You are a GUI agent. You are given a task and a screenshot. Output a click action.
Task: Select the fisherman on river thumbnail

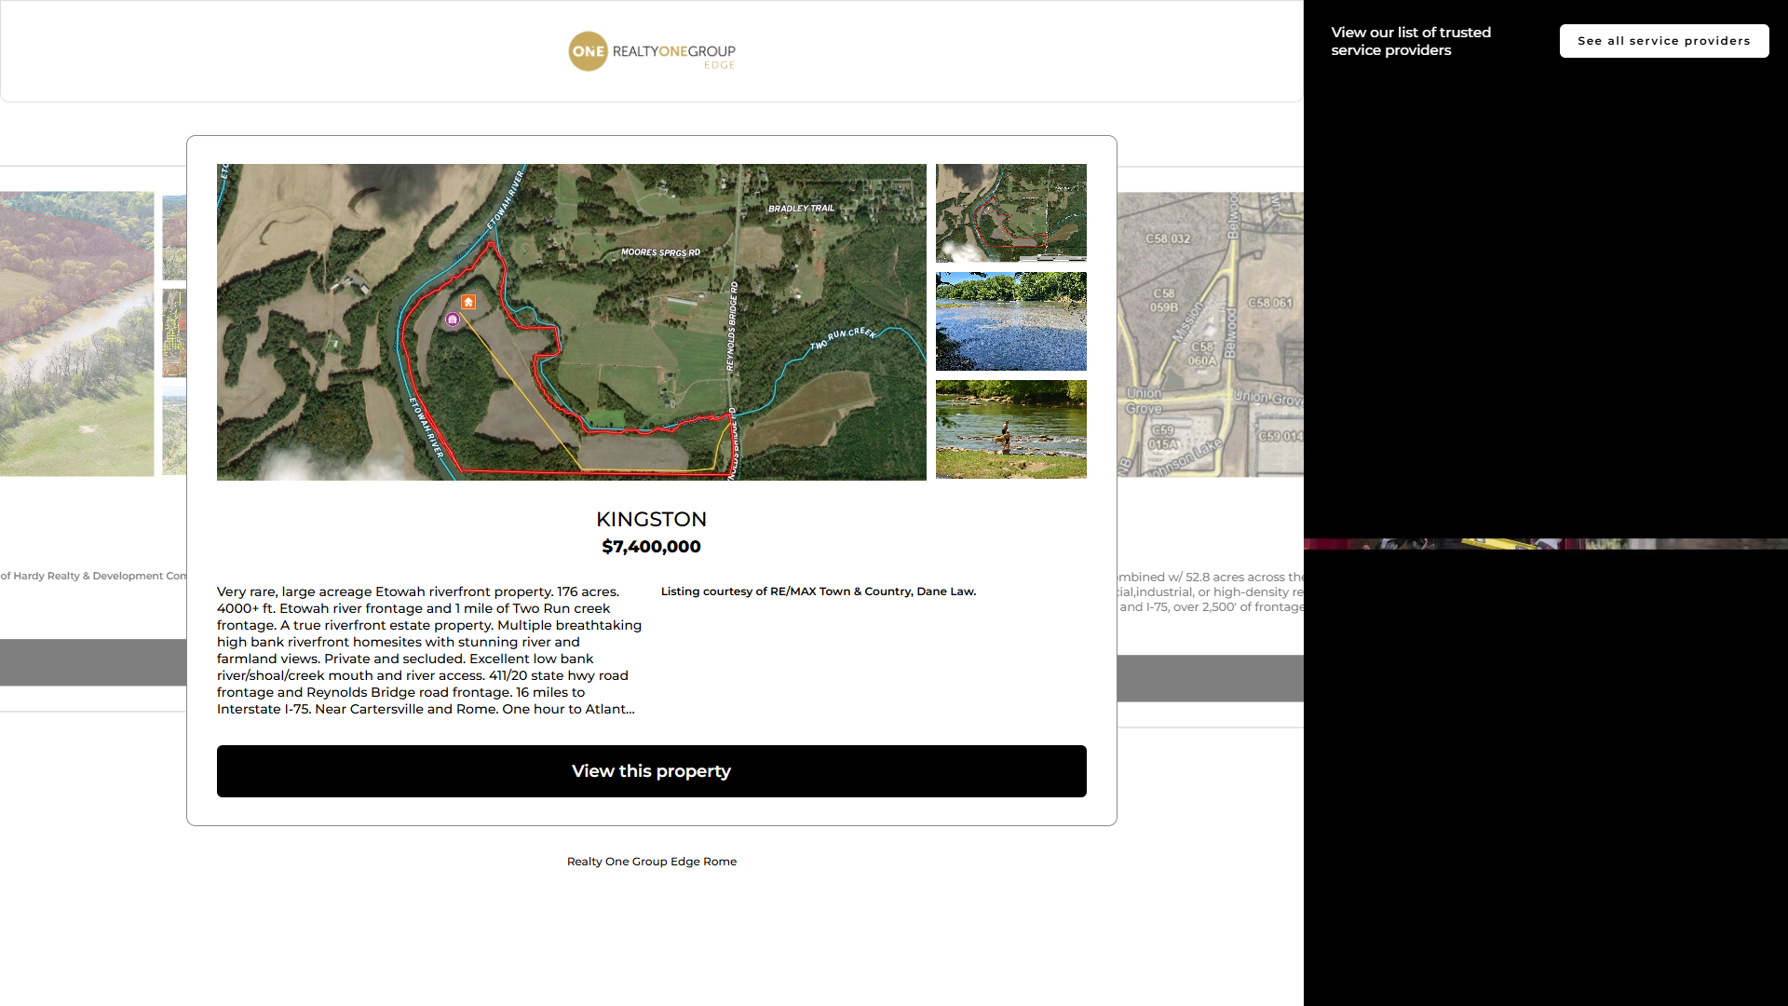click(1010, 429)
